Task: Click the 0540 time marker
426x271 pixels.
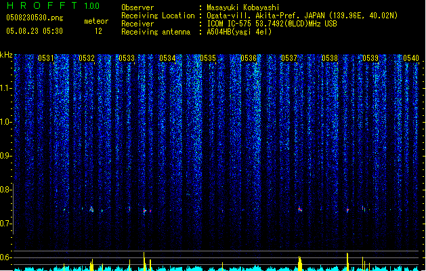Action: point(411,58)
